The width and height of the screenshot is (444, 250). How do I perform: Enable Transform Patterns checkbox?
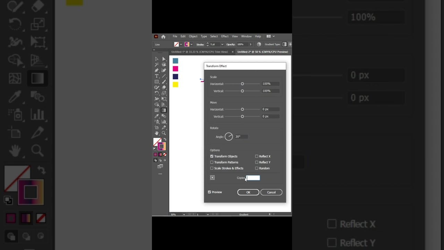coord(212,162)
